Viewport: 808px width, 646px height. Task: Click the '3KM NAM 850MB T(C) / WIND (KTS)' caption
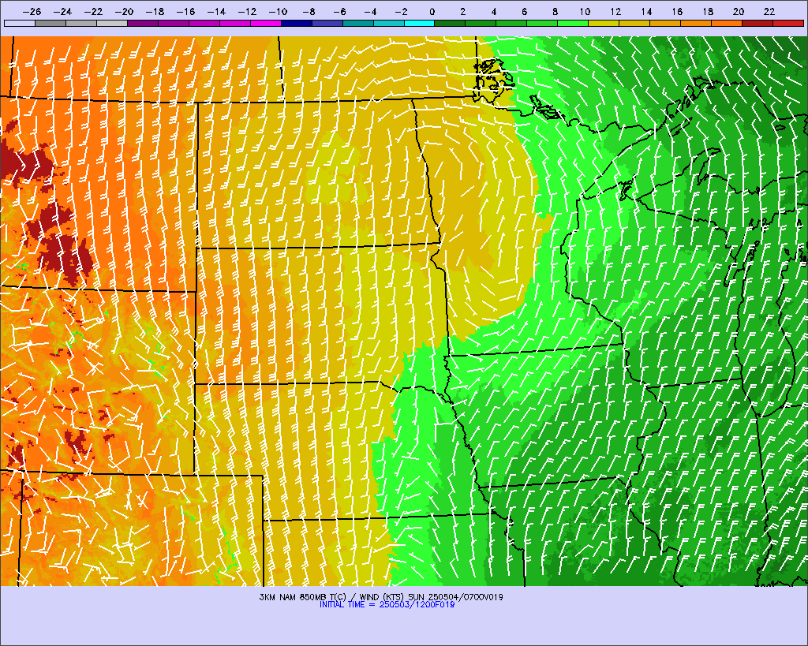332,597
